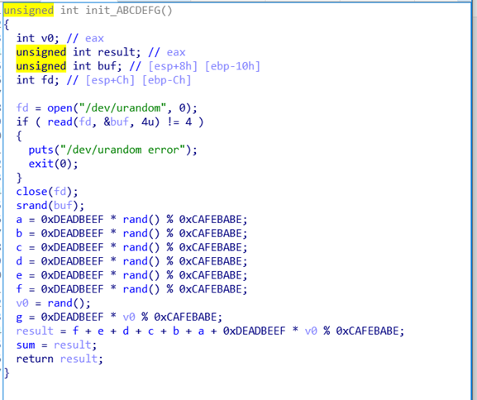Click global variable g on its assignment line
Screen dimensions: 477x400
(19, 318)
